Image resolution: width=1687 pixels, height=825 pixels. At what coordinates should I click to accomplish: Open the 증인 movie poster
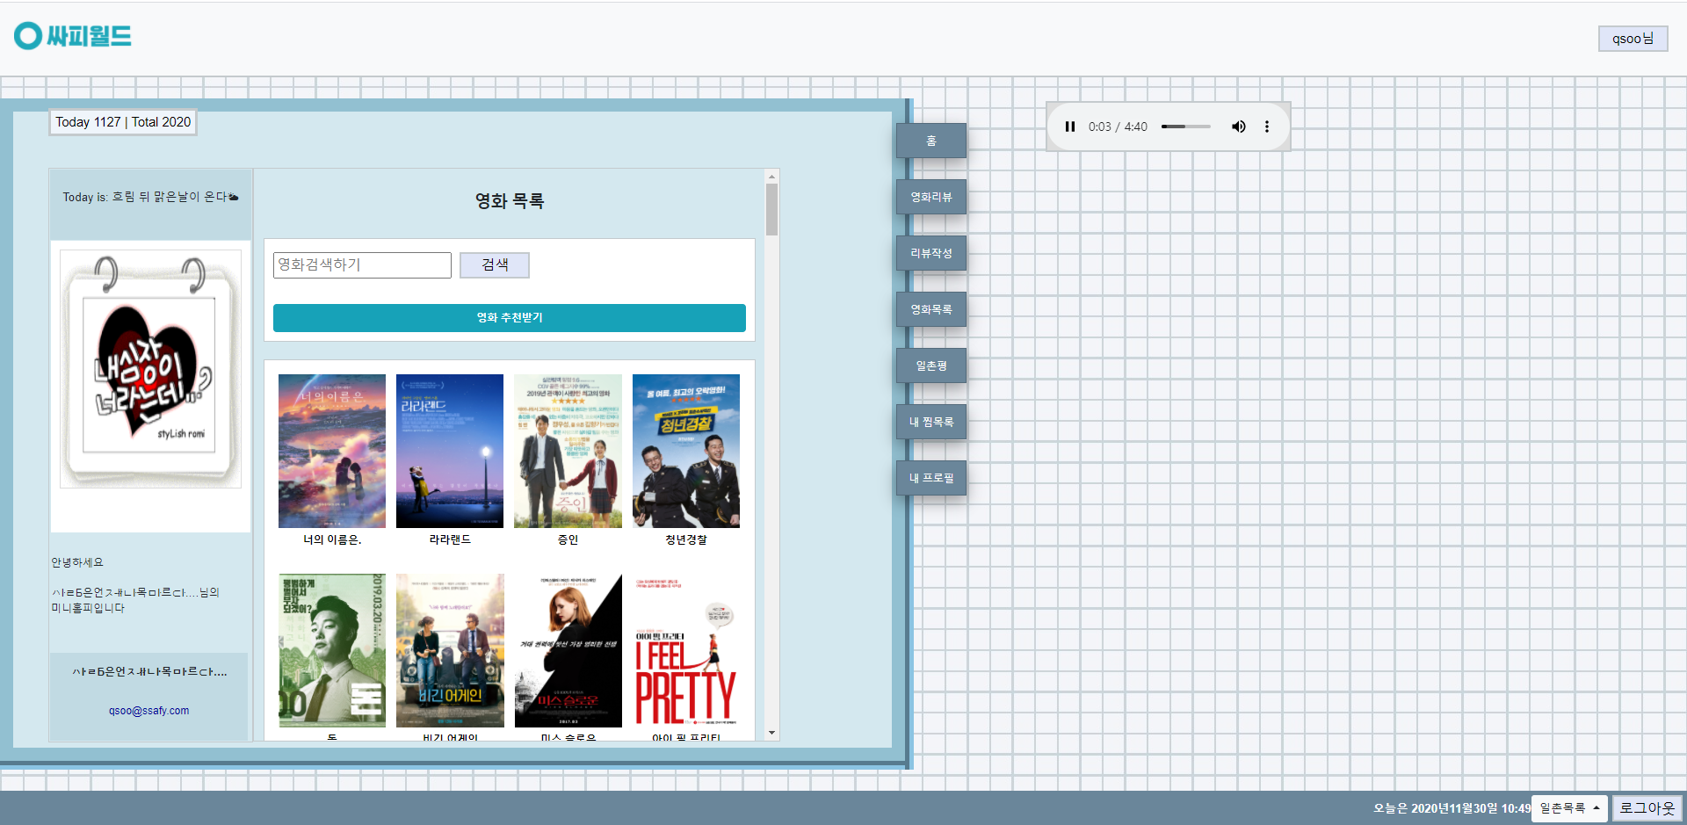[x=568, y=451]
